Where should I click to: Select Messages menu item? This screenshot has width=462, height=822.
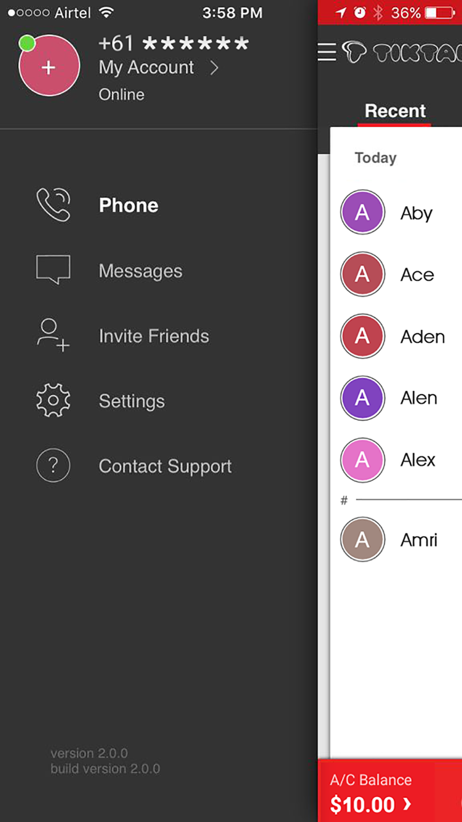[x=140, y=271]
